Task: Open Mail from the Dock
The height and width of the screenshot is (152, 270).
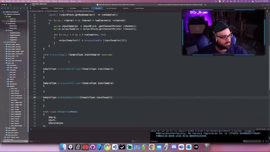Action: coord(159,147)
